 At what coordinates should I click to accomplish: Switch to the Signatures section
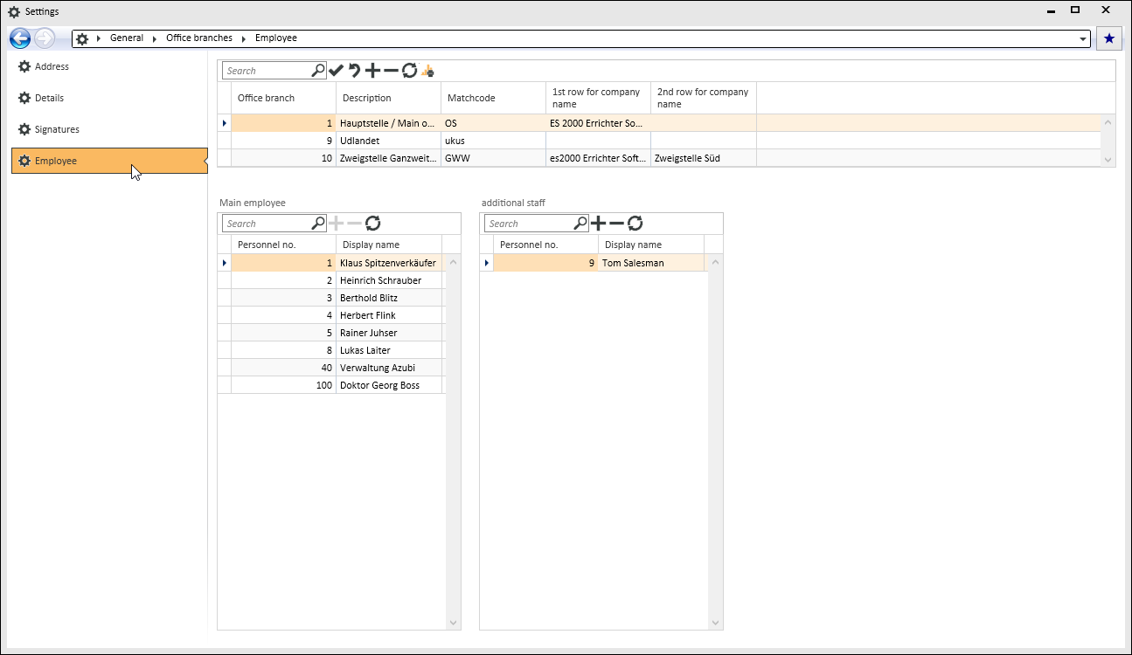click(57, 129)
